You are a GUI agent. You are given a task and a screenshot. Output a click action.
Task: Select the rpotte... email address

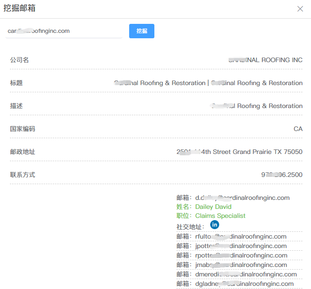[241, 256]
